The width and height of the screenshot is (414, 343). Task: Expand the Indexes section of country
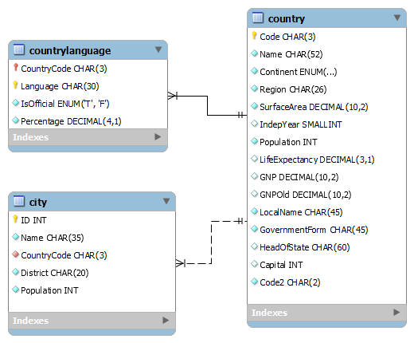(x=396, y=312)
